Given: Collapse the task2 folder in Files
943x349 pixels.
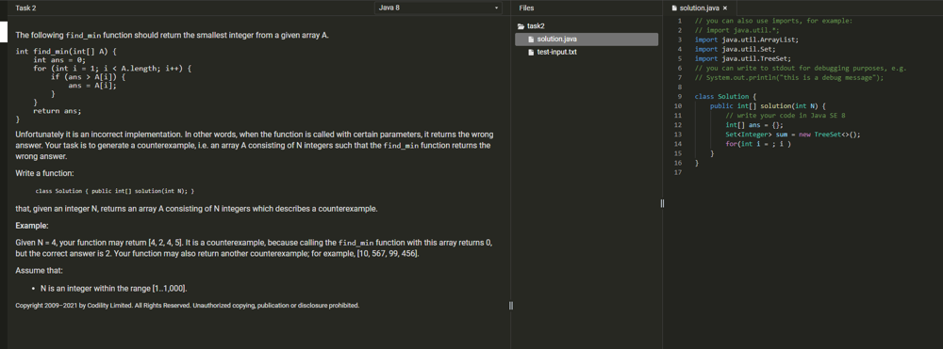Looking at the screenshot, I should 521,26.
